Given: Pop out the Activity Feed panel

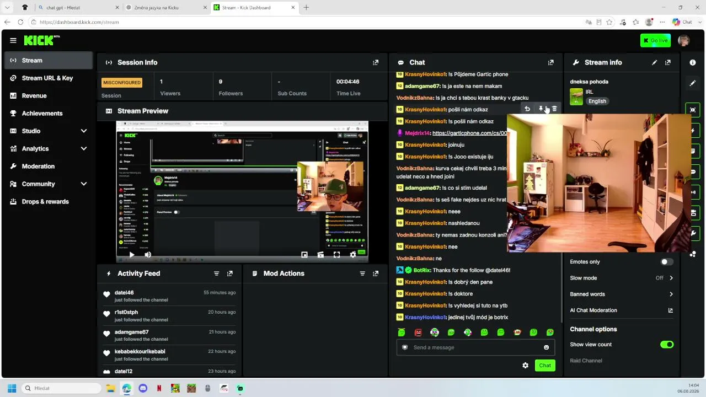Looking at the screenshot, I should click(x=230, y=273).
